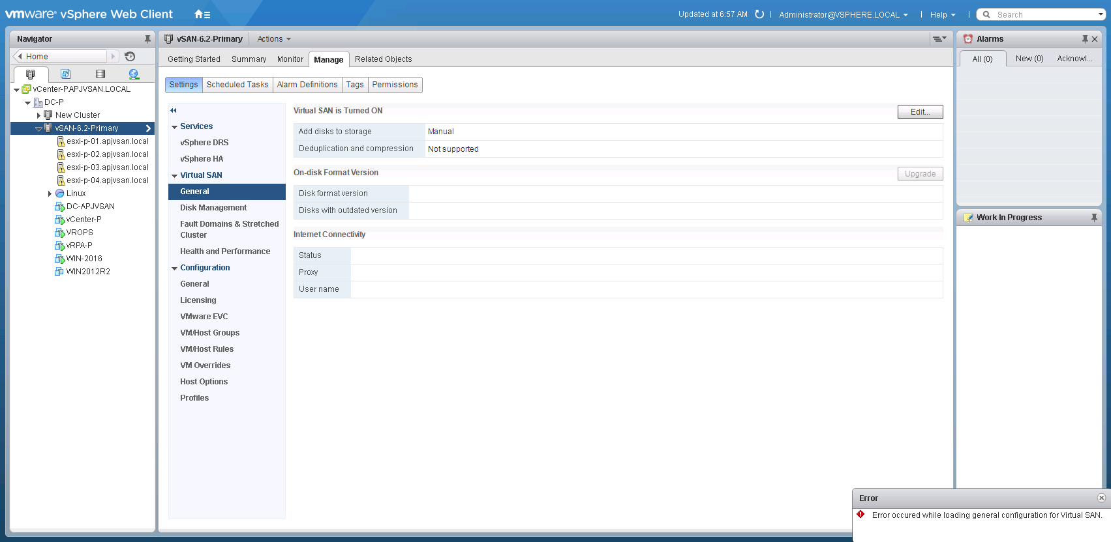Image resolution: width=1111 pixels, height=542 pixels.
Task: Pin the Navigator panel
Action: click(147, 39)
